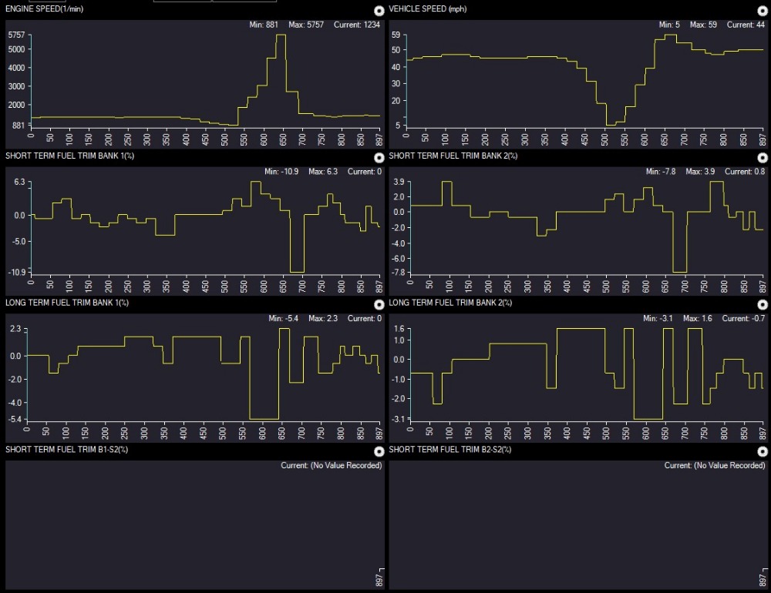Click the empty Short Term Fuel Trim B1-S2 chart
Image resolution: width=771 pixels, height=593 pixels.
point(193,524)
